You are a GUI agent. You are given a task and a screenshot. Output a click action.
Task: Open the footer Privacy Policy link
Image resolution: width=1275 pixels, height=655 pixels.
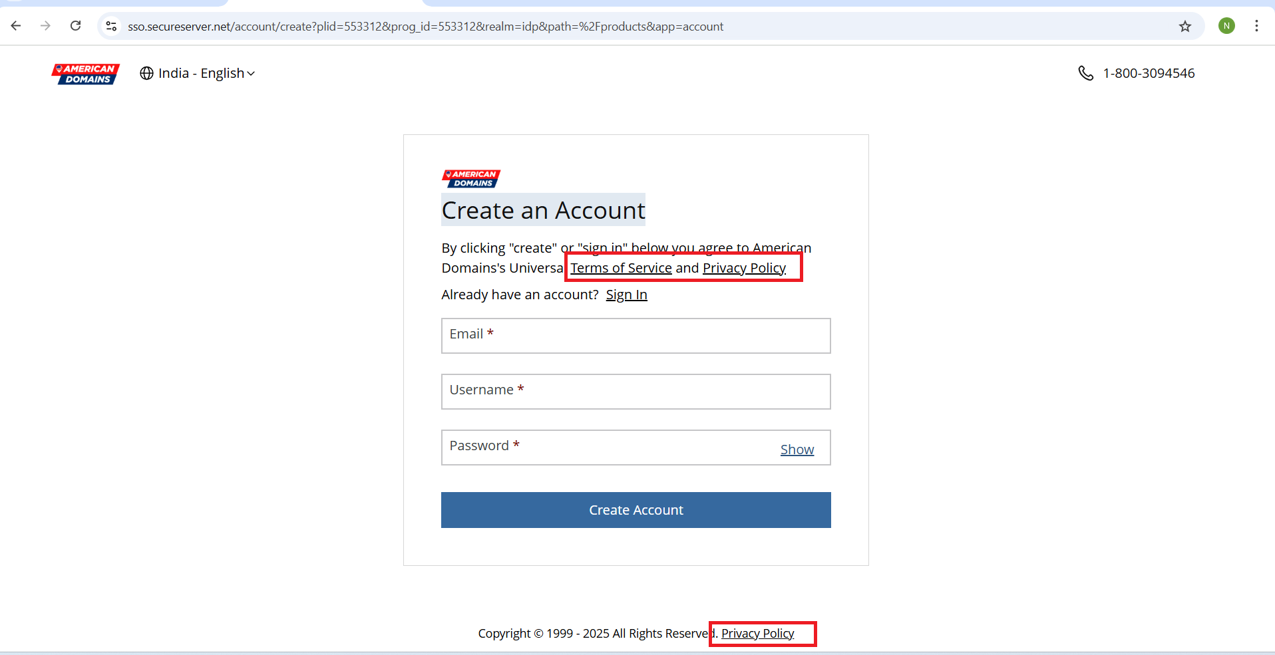tap(757, 634)
